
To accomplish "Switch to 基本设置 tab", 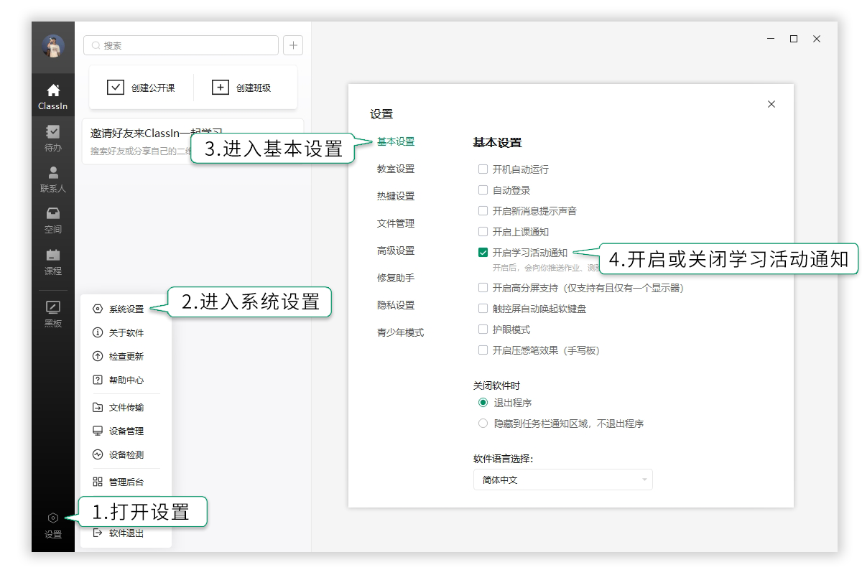I will (x=396, y=141).
